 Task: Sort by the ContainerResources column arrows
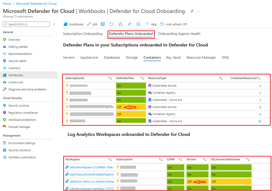point(258,78)
